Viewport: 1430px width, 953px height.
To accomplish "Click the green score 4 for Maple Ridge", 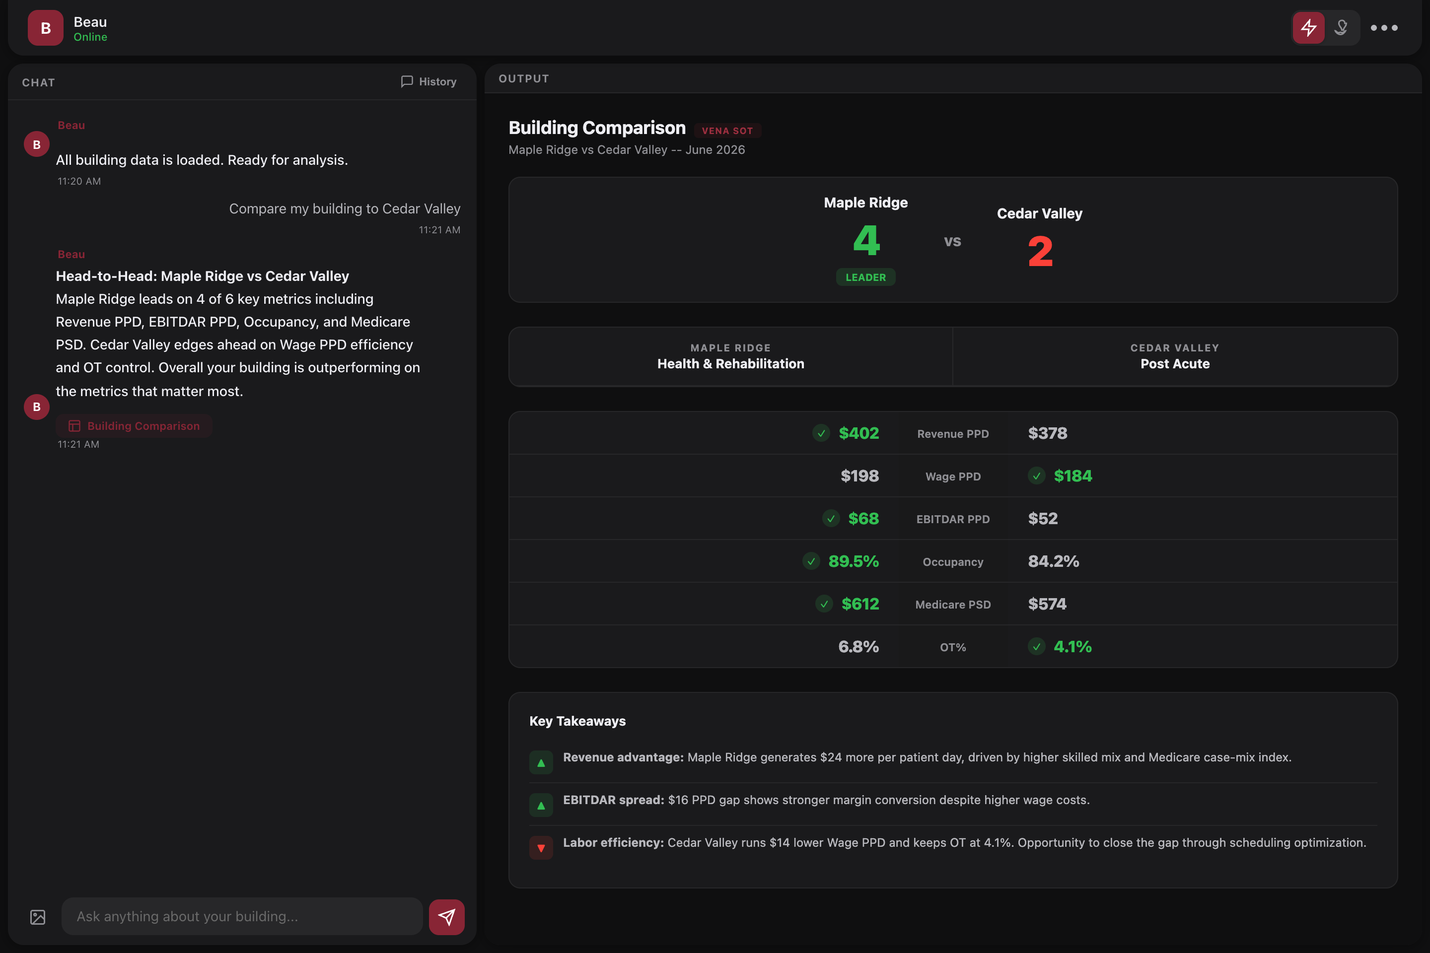I will tap(866, 240).
